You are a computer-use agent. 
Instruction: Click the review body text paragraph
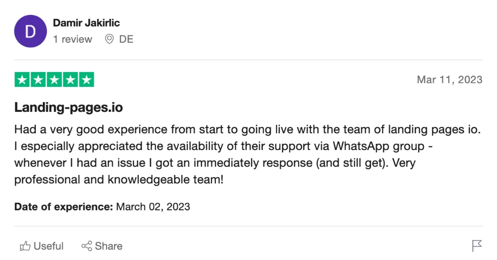(247, 154)
